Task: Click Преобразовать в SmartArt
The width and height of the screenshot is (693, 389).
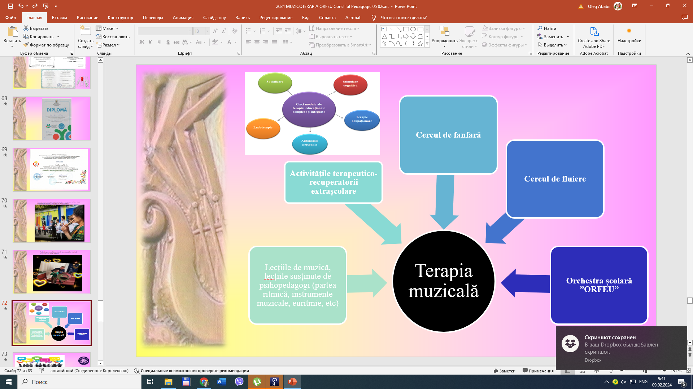Action: [x=340, y=45]
